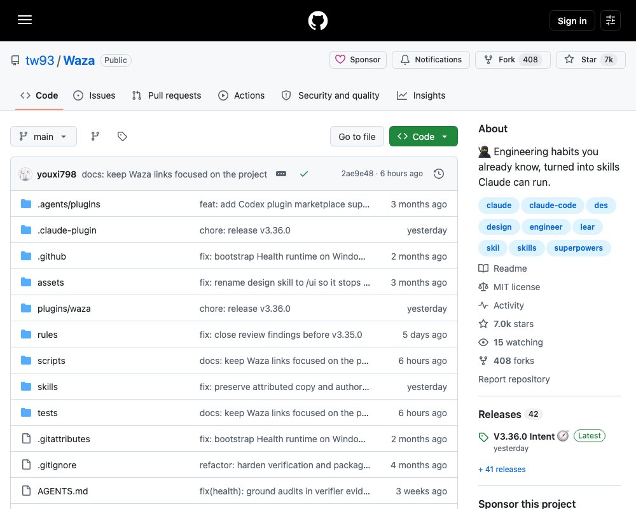Open the .claude-plugin folder

click(x=67, y=230)
